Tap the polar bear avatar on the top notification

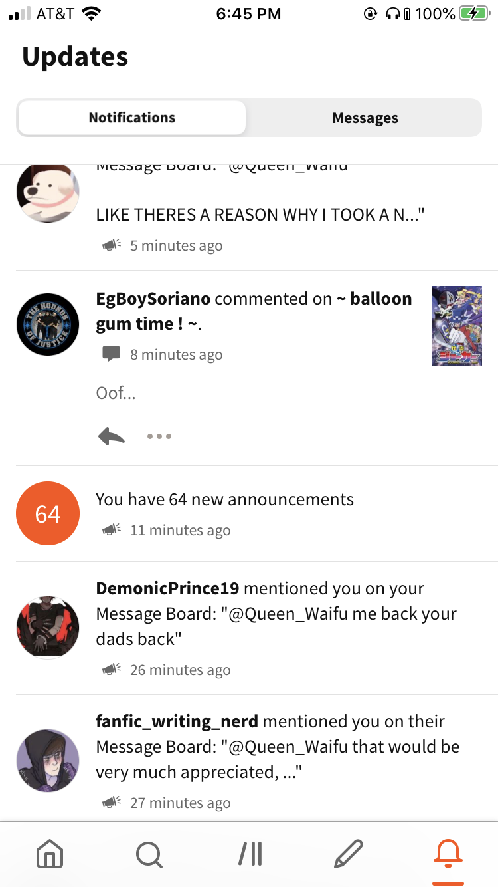click(48, 193)
